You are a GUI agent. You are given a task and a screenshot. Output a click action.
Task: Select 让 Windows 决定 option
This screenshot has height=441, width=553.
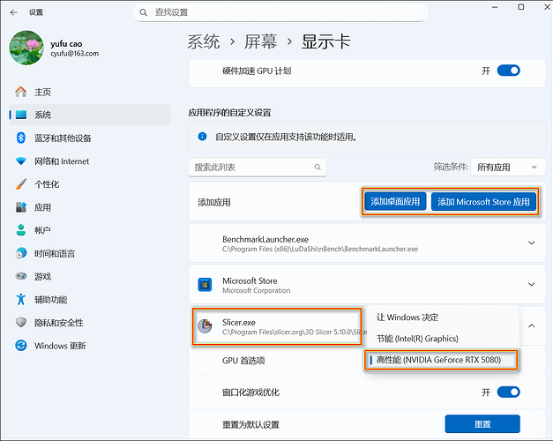pyautogui.click(x=443, y=318)
